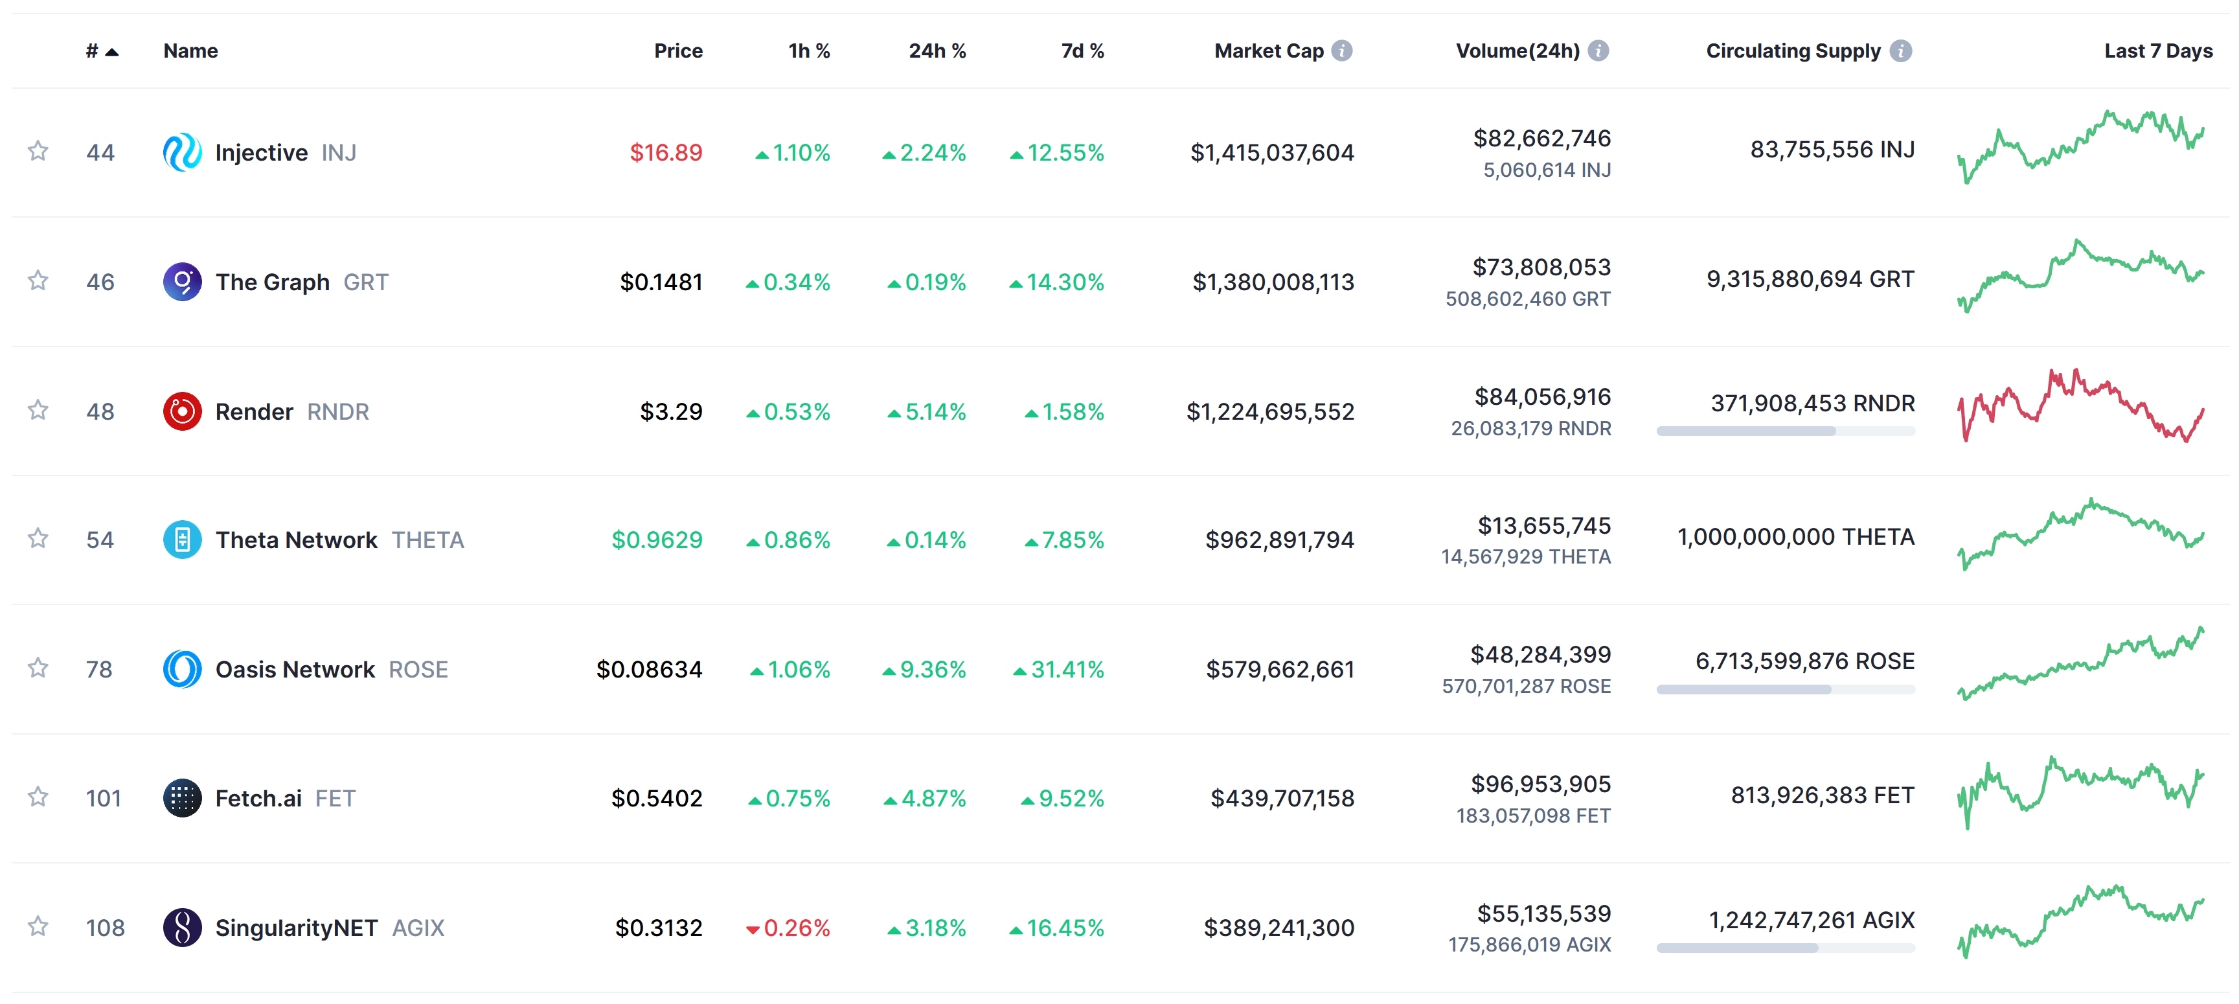2239x1004 pixels.
Task: Click Theta volume $13,655,745
Action: [x=1545, y=525]
